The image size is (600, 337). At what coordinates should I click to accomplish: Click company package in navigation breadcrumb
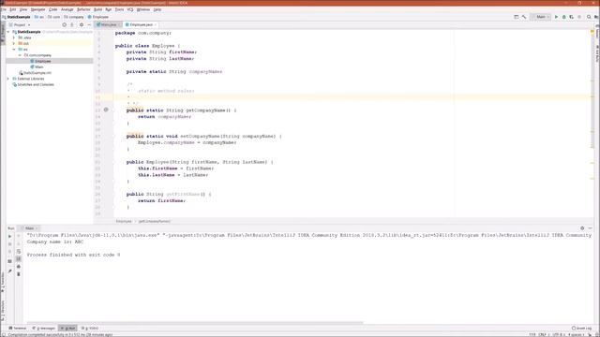pyautogui.click(x=74, y=17)
